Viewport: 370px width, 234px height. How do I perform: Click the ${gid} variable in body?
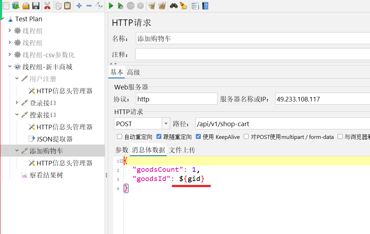click(x=192, y=179)
